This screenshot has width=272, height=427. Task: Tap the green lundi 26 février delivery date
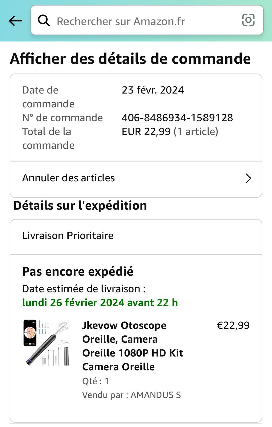[x=100, y=303]
